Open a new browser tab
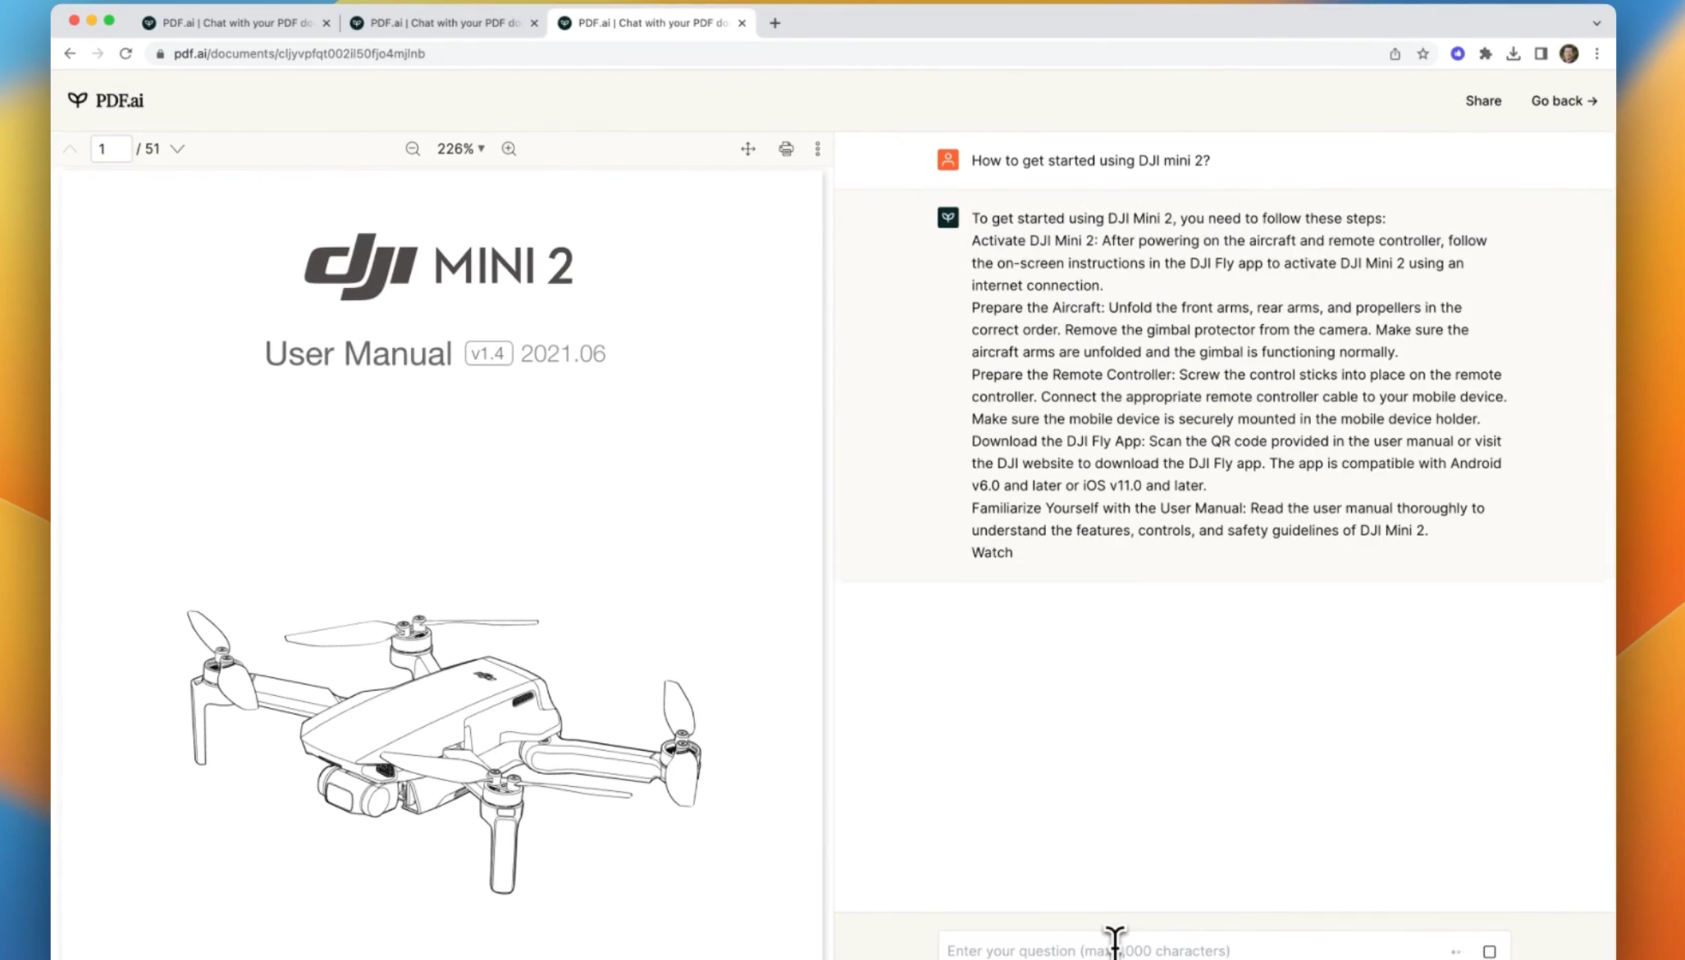This screenshot has height=960, width=1685. 774,23
